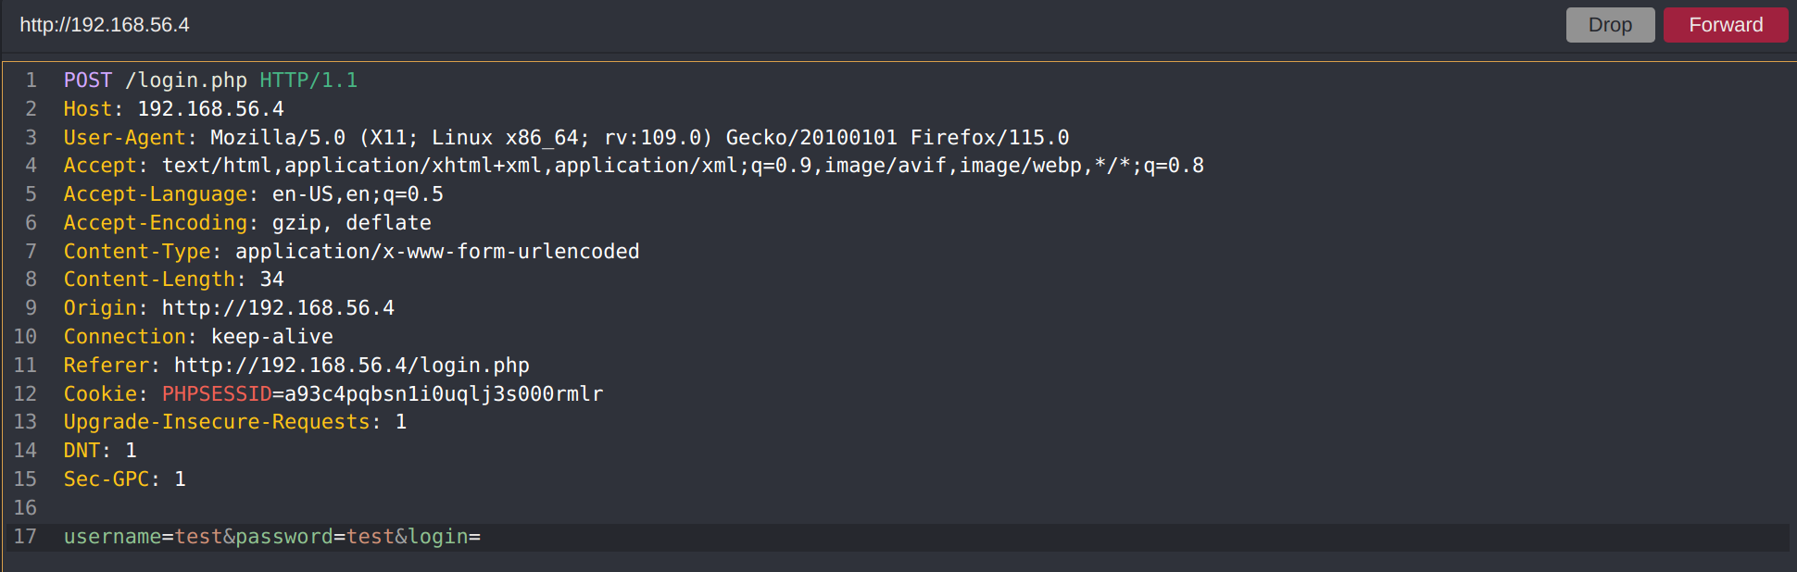
Task: Click the PHPSESSID cookie name
Action: click(217, 394)
